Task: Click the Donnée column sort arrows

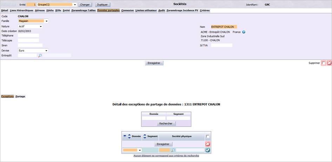Action: point(129,136)
